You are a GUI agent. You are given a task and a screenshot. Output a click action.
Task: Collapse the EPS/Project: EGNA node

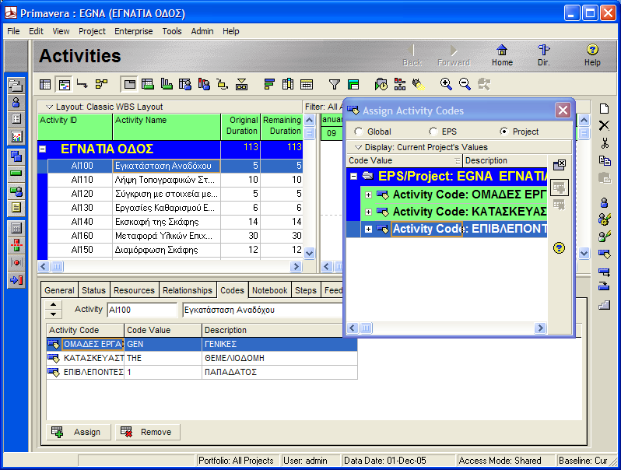point(353,177)
